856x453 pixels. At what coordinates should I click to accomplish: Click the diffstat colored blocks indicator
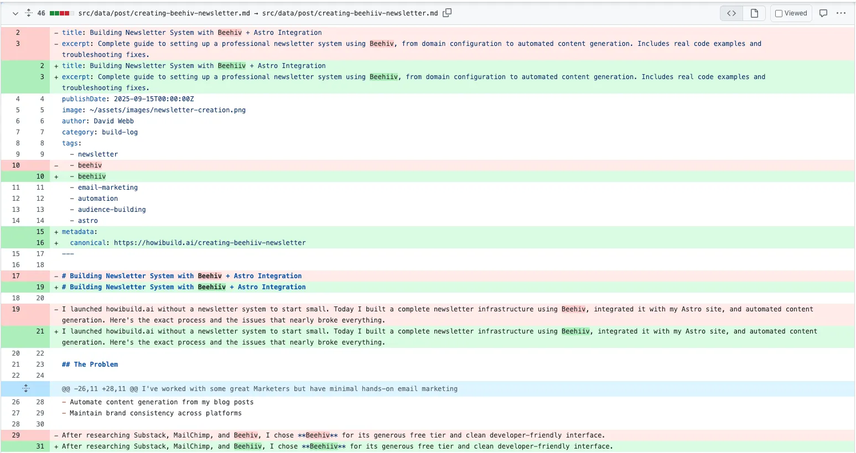pyautogui.click(x=60, y=13)
